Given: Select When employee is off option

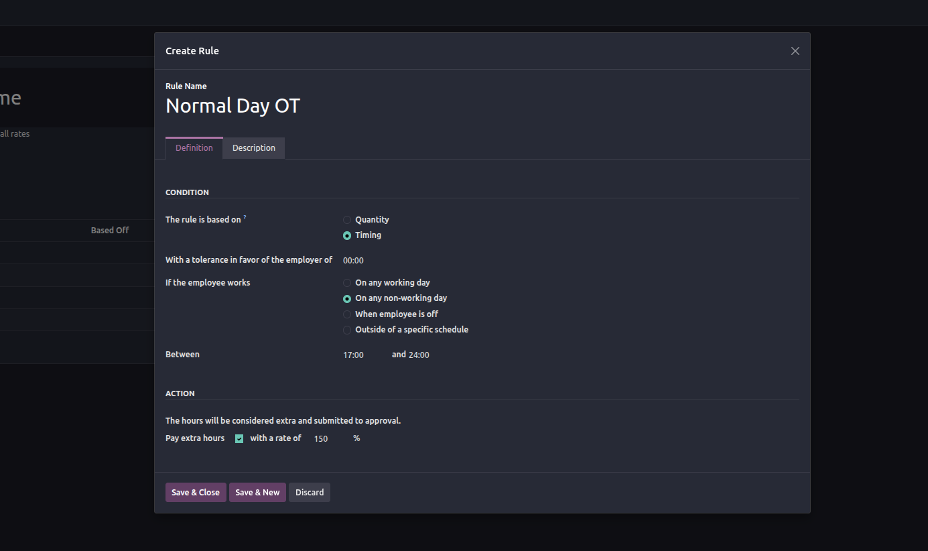Looking at the screenshot, I should (347, 314).
